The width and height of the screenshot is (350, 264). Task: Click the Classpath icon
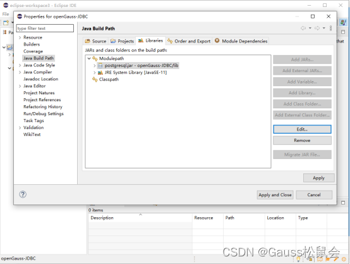tap(95, 79)
